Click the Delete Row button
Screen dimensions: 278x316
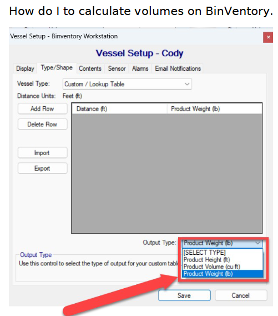coord(42,125)
